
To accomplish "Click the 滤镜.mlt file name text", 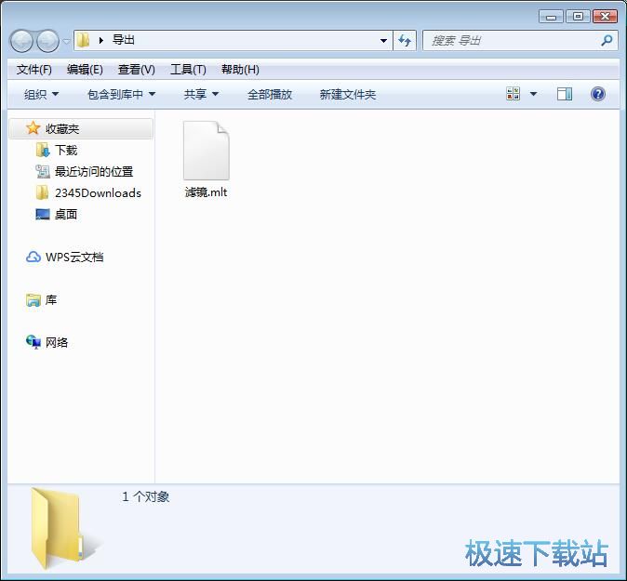I will pos(206,192).
